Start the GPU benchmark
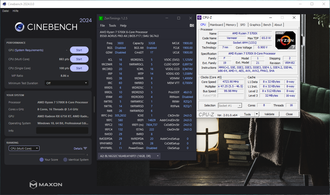Viewport: 330px width, 195px height. coord(79,50)
